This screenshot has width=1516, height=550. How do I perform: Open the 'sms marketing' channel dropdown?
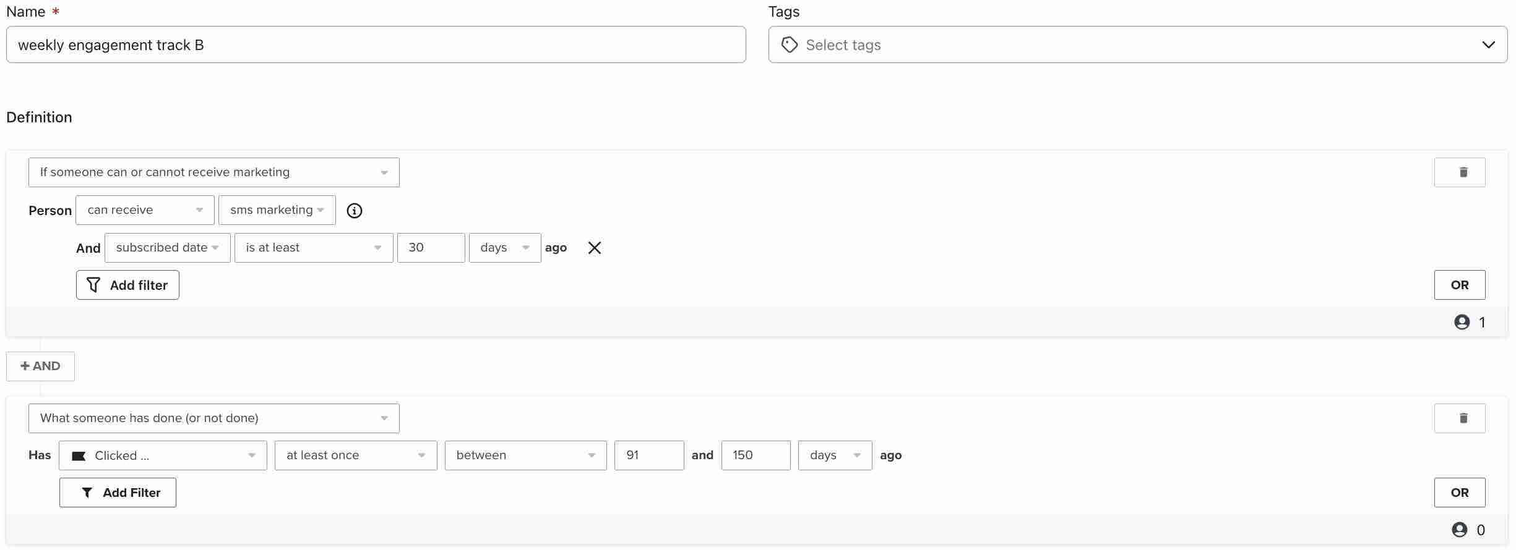click(277, 210)
